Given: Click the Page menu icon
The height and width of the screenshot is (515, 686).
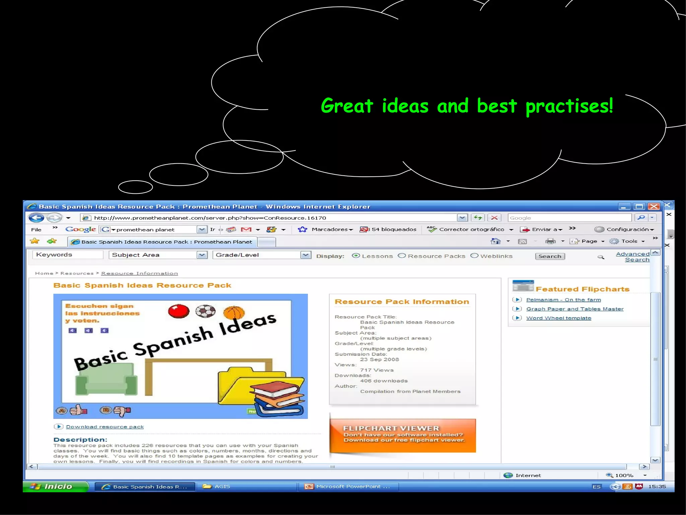Looking at the screenshot, I should (575, 241).
